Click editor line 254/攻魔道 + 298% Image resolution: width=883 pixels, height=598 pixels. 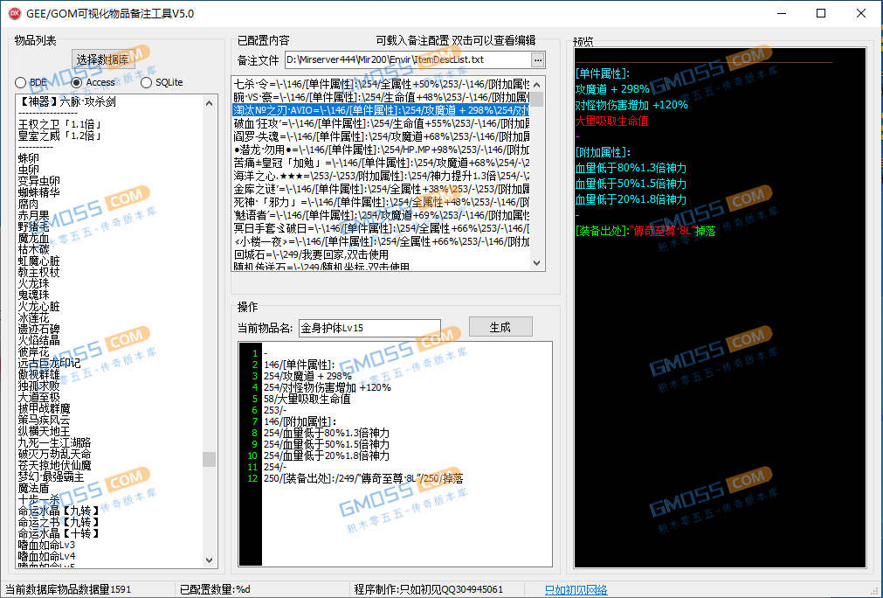(307, 376)
